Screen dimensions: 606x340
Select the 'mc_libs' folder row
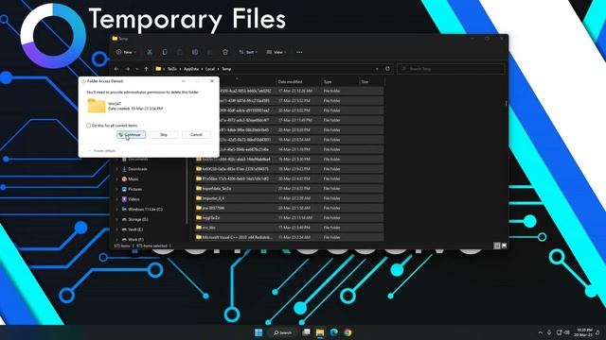pos(288,228)
